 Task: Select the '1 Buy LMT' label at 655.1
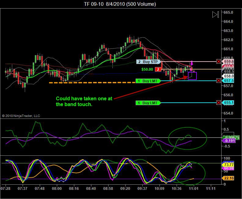click(148, 103)
